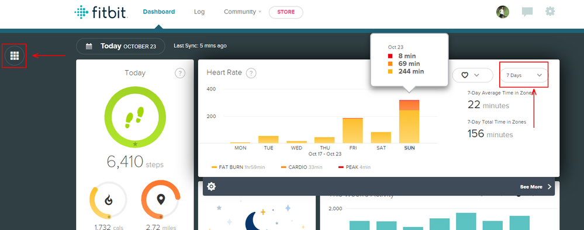Open the tile grid menu icon
This screenshot has height=230, width=584.
14,56
